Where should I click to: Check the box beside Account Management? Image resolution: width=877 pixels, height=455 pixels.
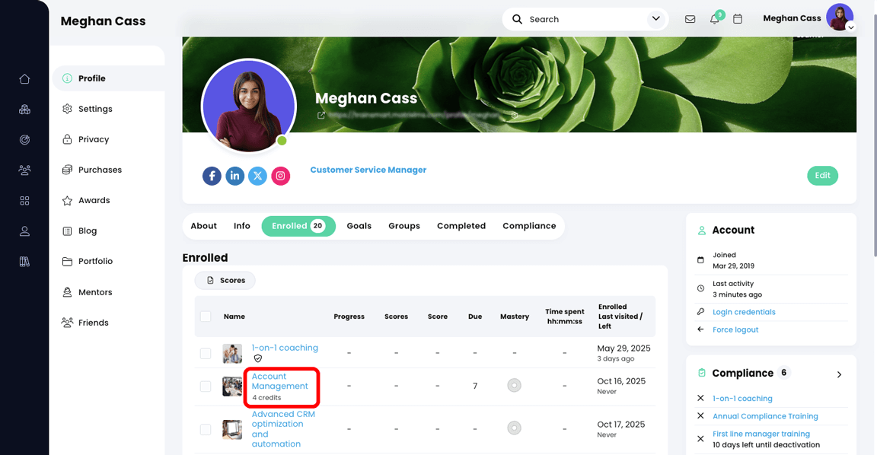click(x=206, y=386)
